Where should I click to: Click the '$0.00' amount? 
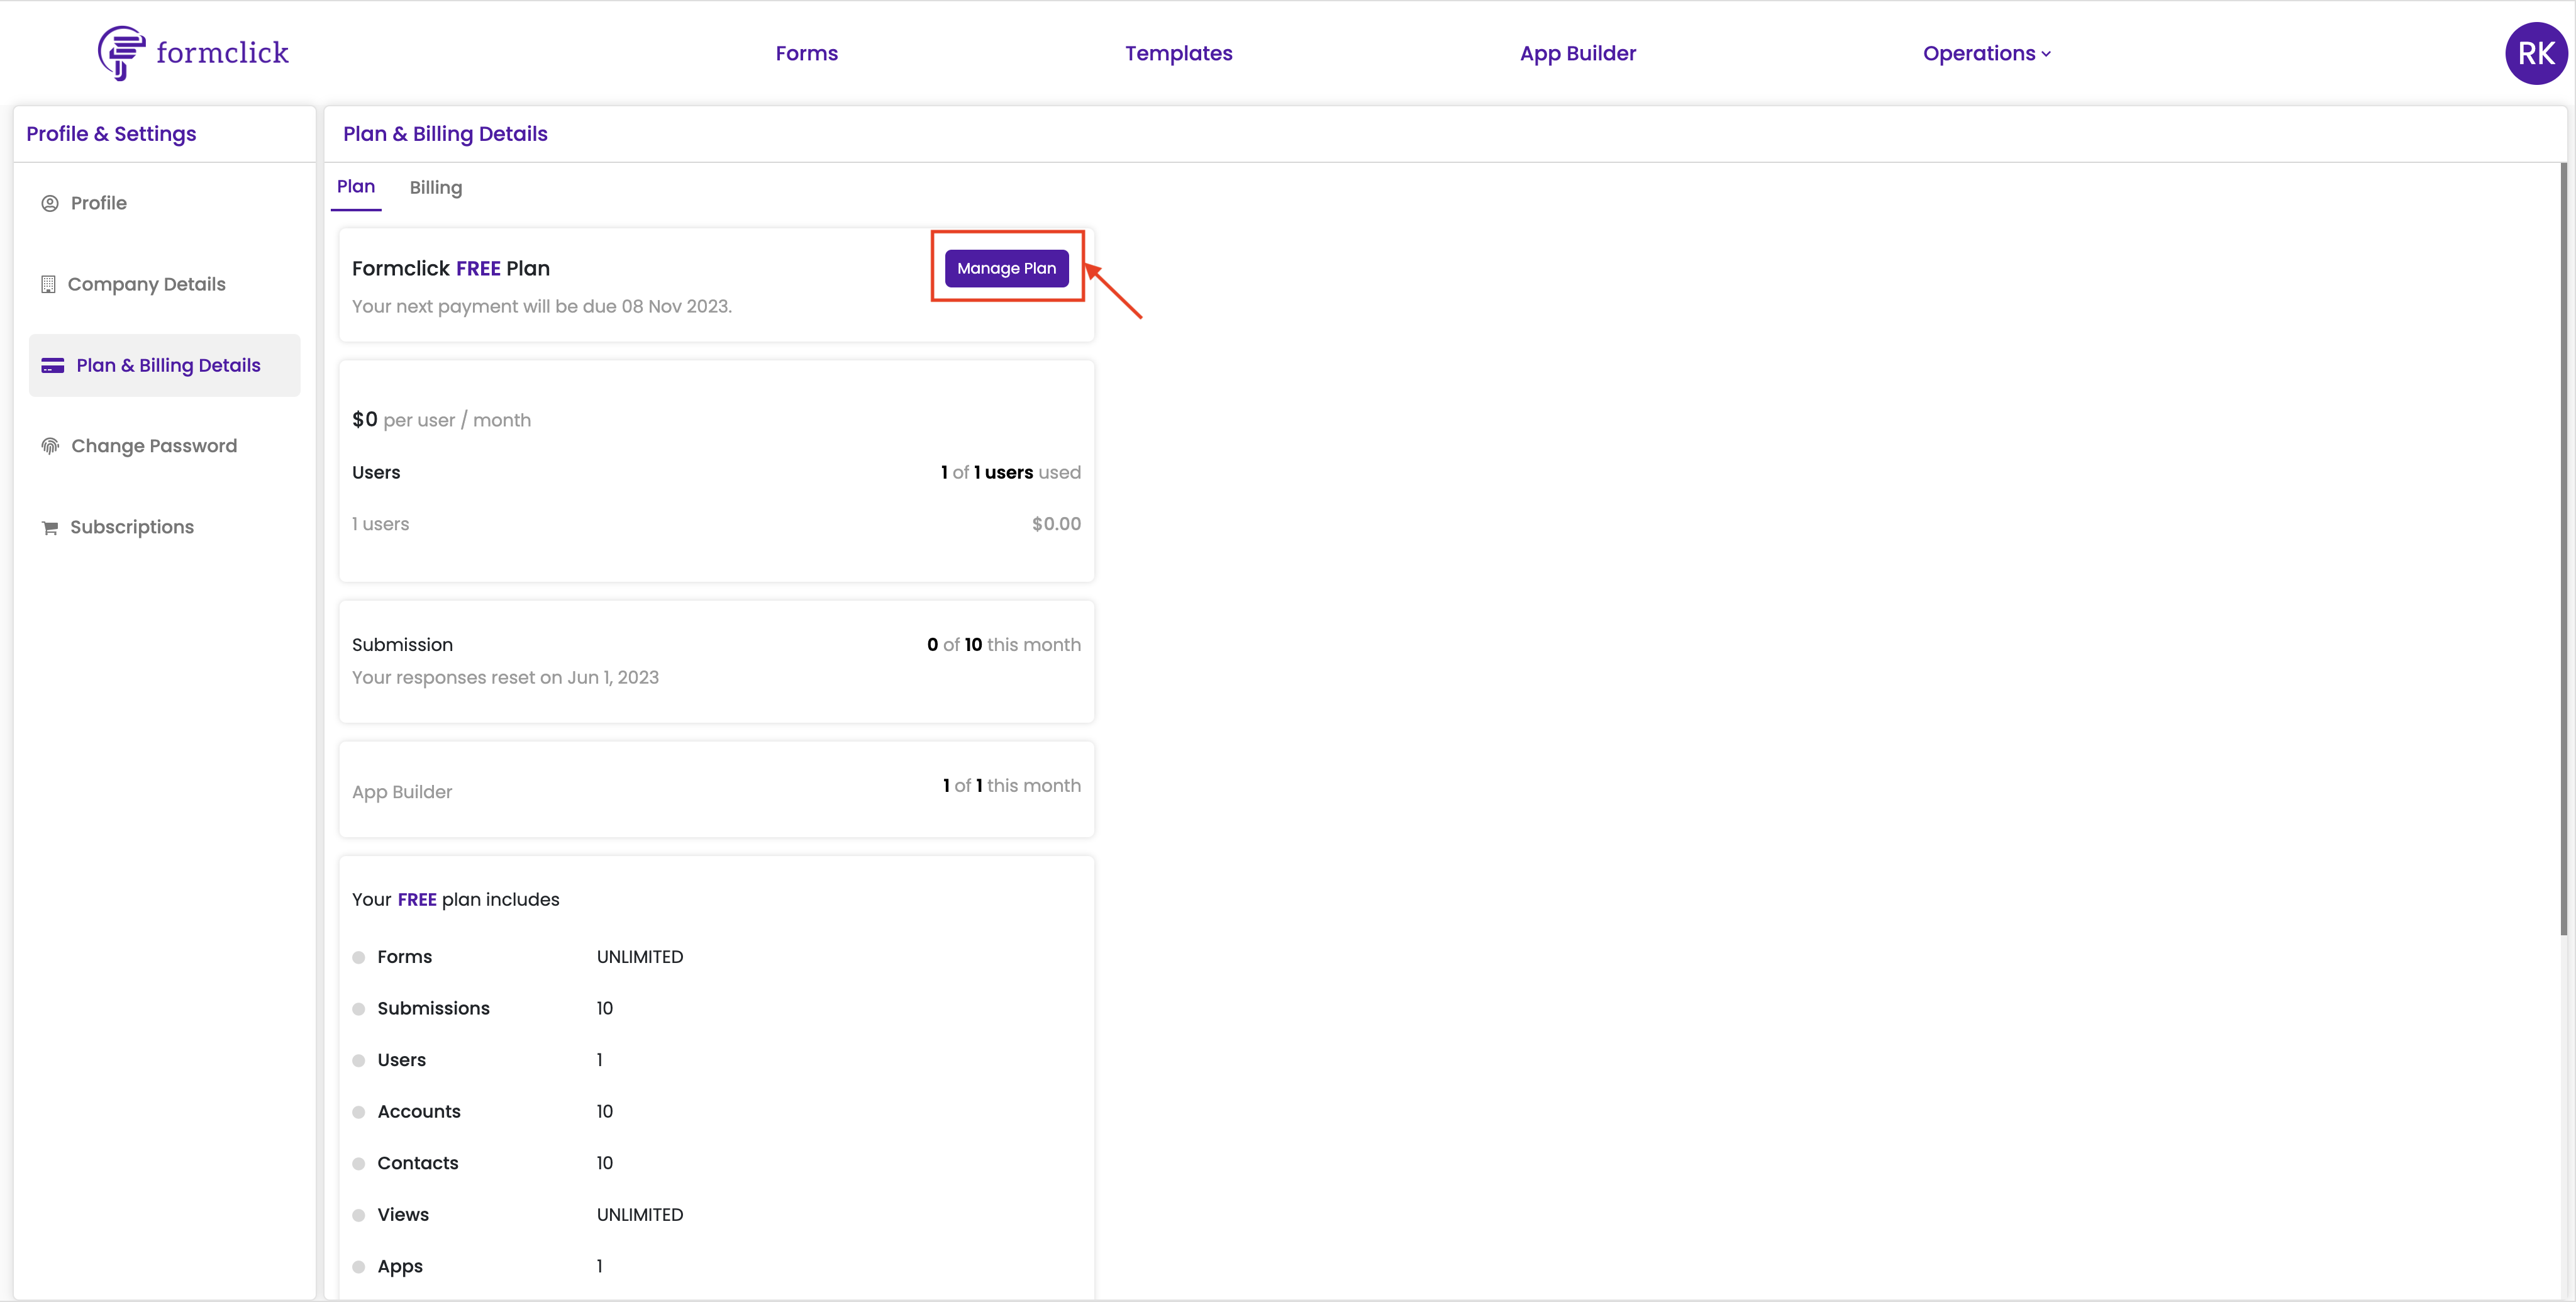coord(1056,524)
